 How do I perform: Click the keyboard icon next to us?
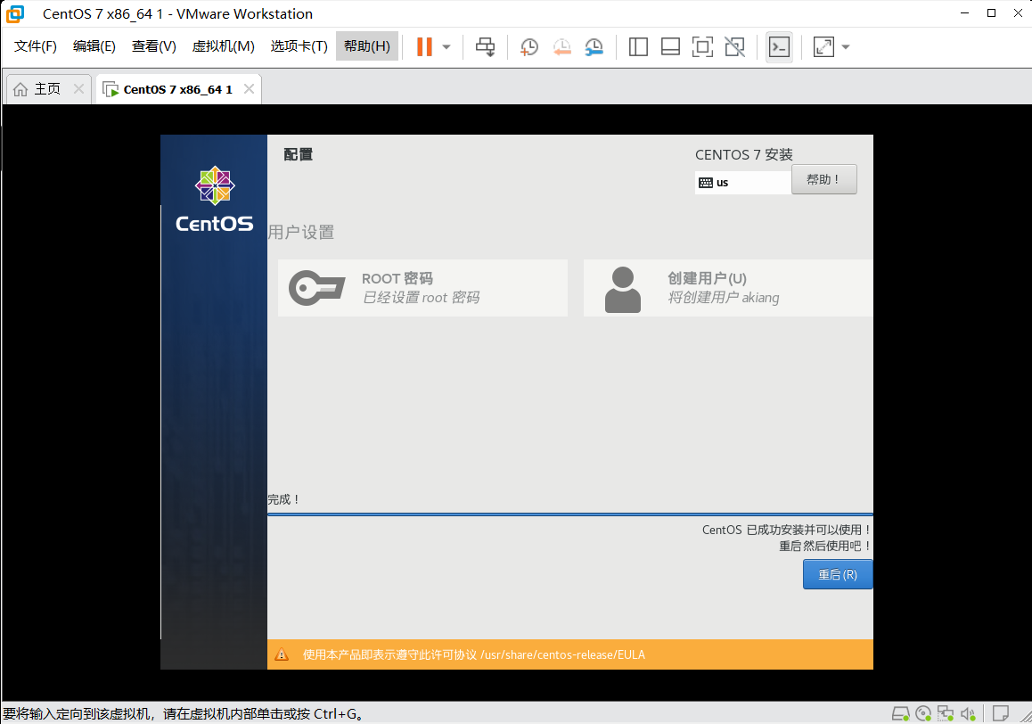pyautogui.click(x=706, y=183)
